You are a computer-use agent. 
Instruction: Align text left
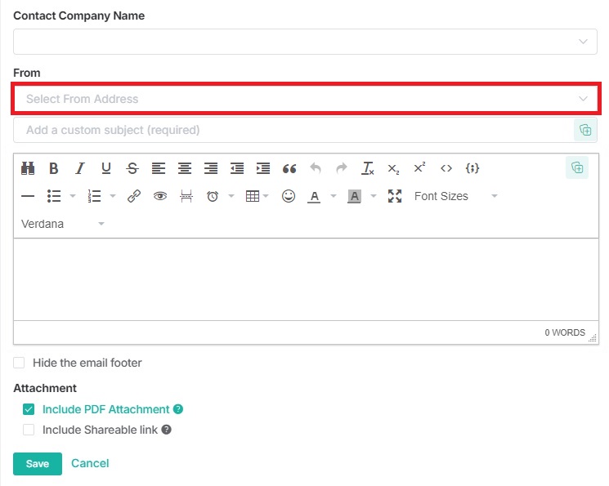pos(159,168)
